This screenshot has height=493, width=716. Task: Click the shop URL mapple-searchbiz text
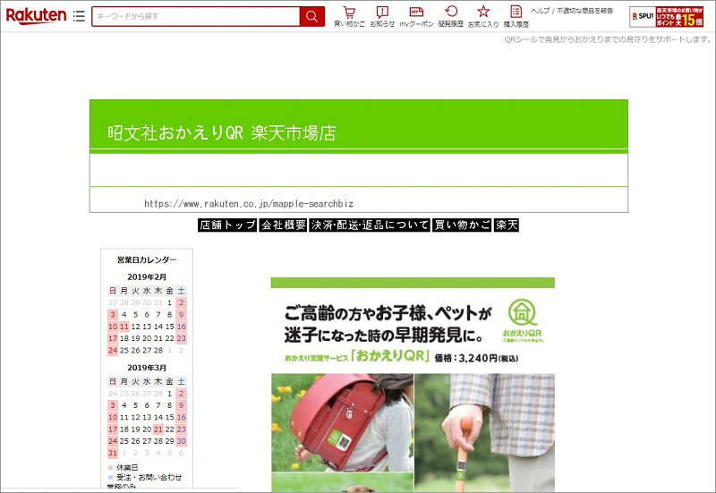point(249,204)
